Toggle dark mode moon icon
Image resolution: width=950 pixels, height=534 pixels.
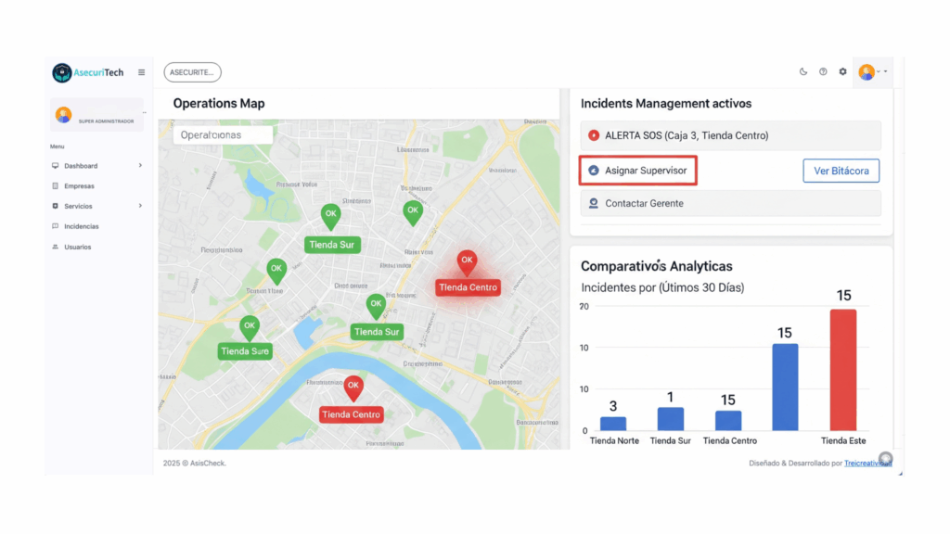tap(803, 71)
